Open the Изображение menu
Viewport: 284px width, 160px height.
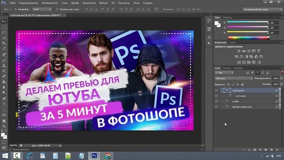(x=50, y=3)
